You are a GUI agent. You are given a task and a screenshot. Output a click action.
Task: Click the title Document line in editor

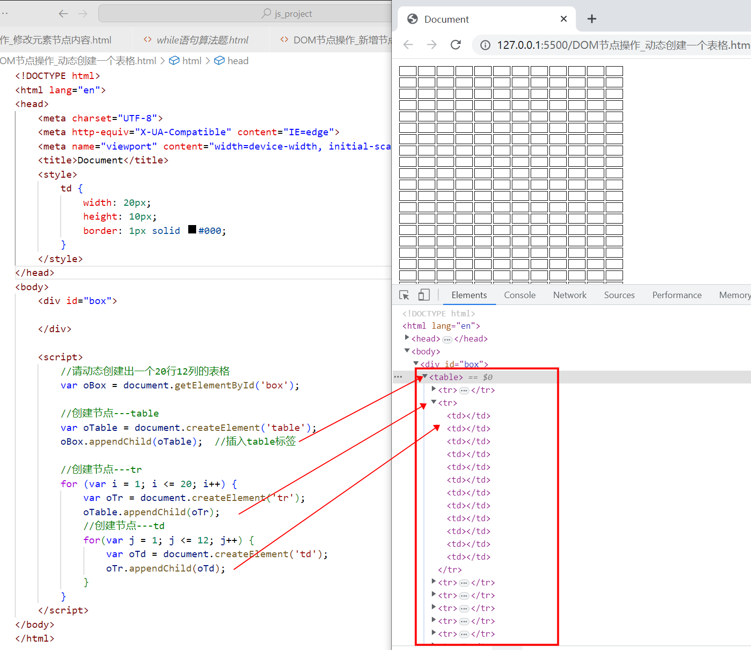[103, 160]
